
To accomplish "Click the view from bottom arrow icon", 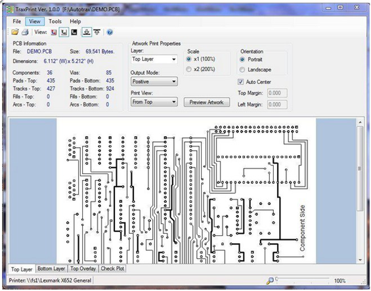I will click(97, 32).
